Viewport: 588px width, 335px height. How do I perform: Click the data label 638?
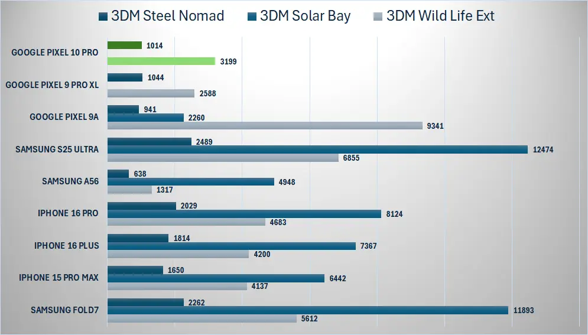click(x=140, y=174)
